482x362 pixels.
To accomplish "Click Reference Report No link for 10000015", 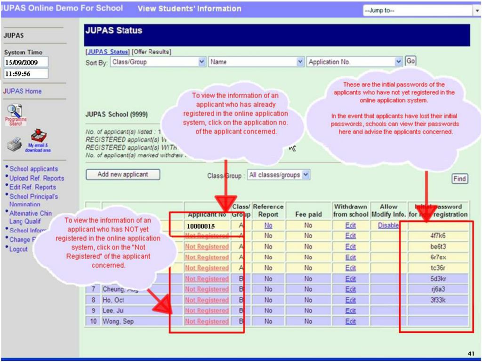I will tap(268, 225).
